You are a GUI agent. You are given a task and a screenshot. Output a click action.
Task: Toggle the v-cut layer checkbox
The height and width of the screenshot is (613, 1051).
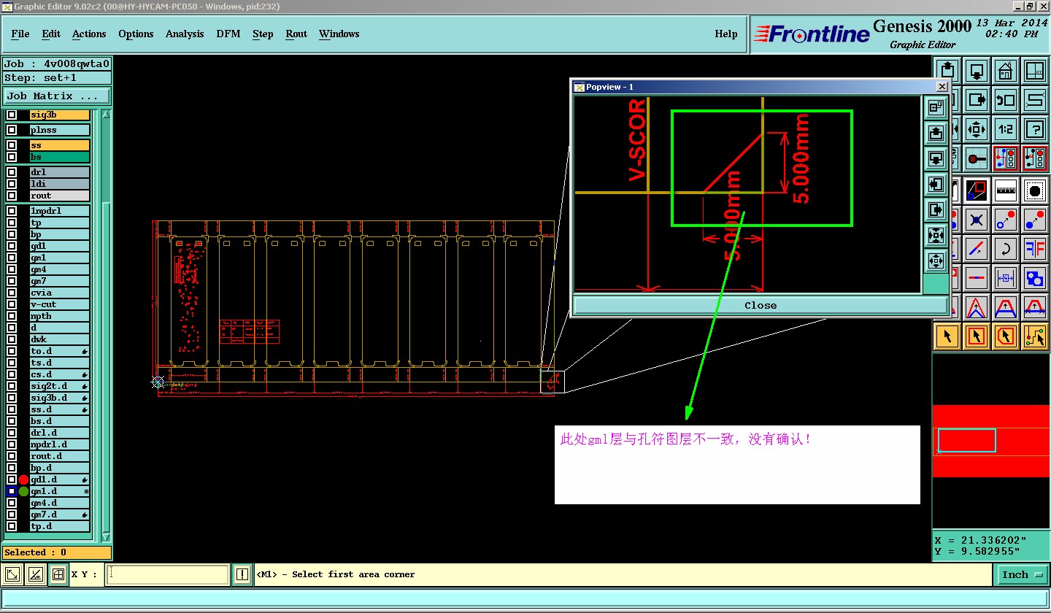(x=12, y=304)
